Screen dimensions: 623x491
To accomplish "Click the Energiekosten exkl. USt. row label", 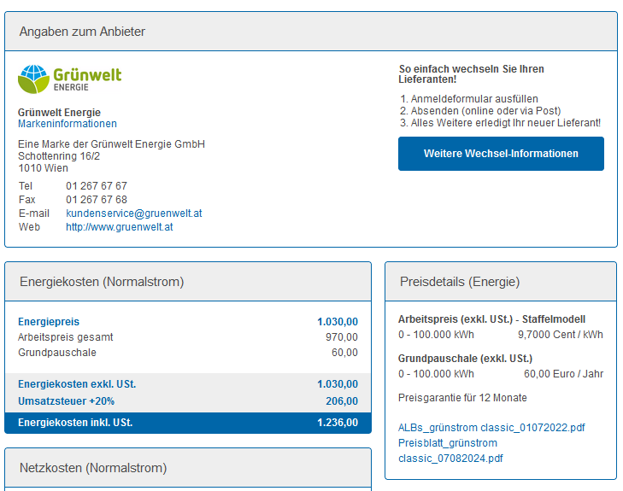I will pos(77,384).
